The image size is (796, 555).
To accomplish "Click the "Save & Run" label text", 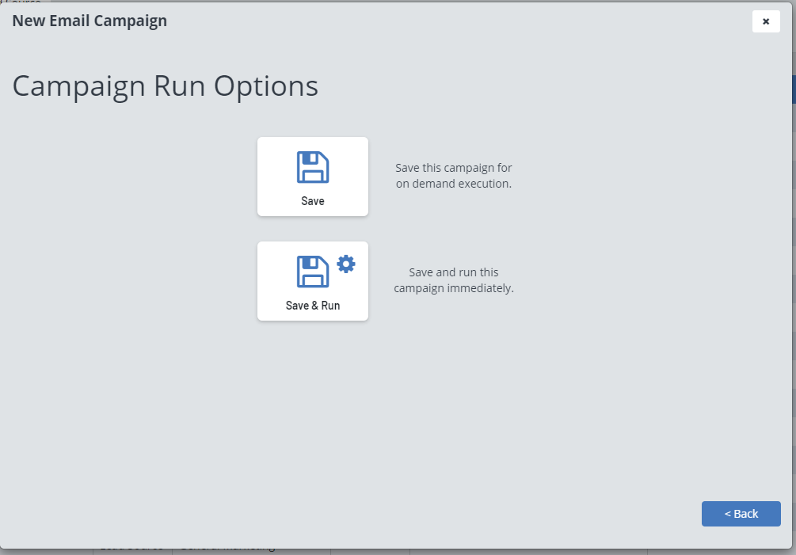I will pos(313,306).
